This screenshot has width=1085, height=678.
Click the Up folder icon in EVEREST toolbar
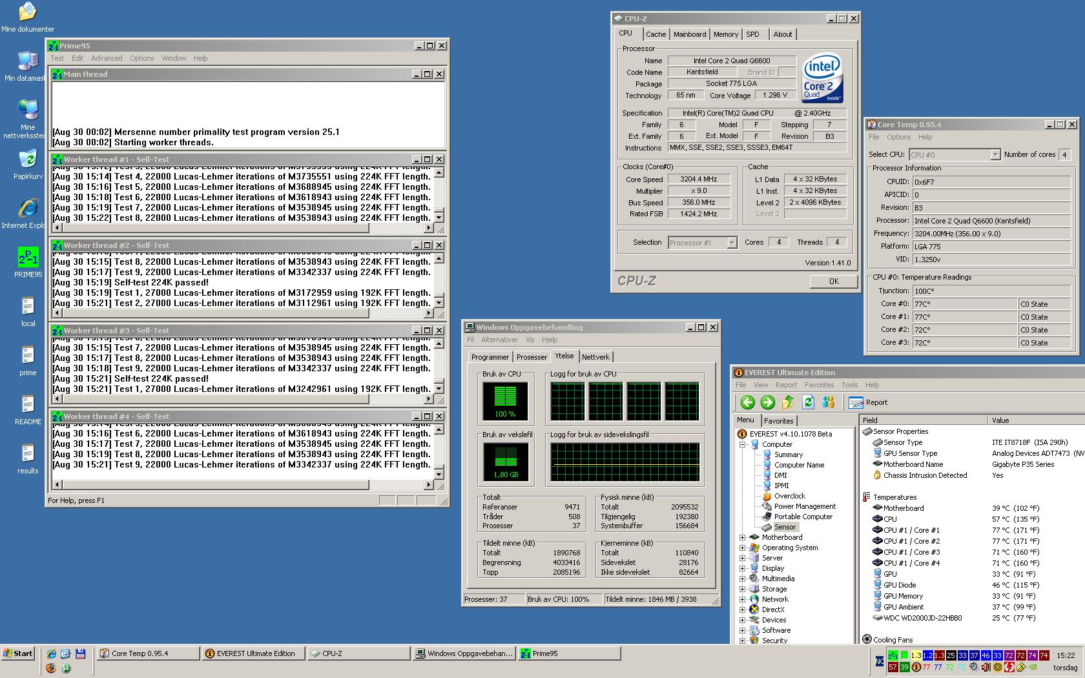coord(787,402)
